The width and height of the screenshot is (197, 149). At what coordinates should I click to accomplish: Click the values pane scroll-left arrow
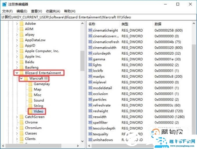[89, 146]
